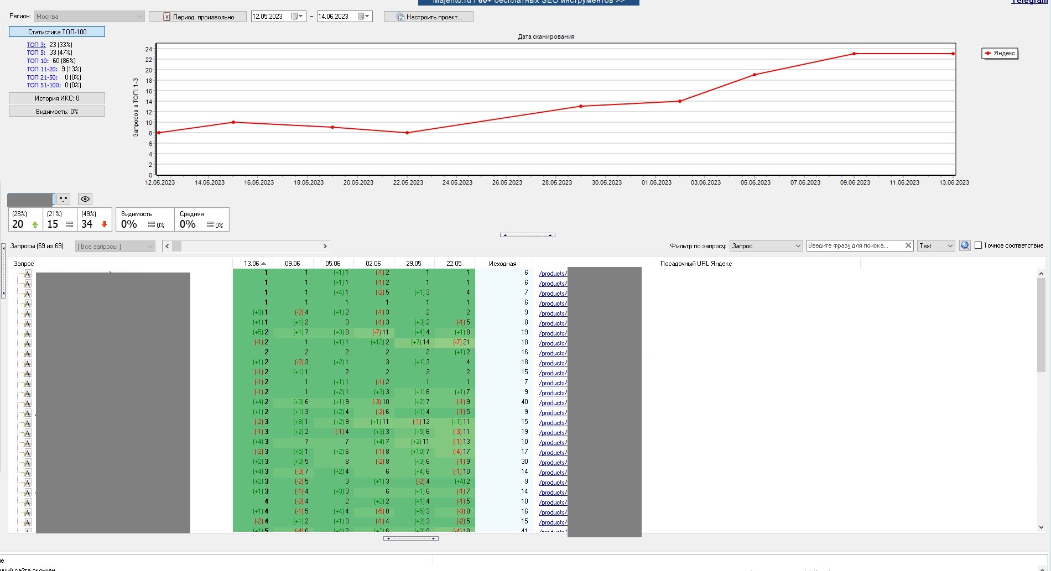Click the green up-arrow improved positions indicator
The width and height of the screenshot is (1051, 571).
coord(35,225)
